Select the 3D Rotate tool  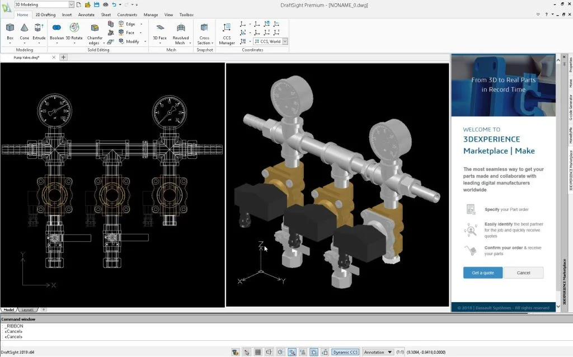(x=73, y=31)
